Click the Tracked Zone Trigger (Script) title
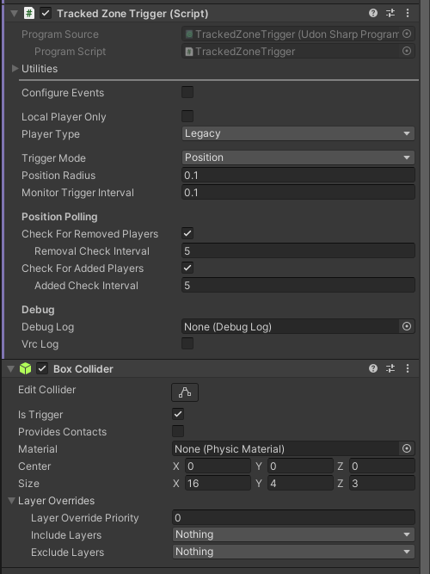 132,14
